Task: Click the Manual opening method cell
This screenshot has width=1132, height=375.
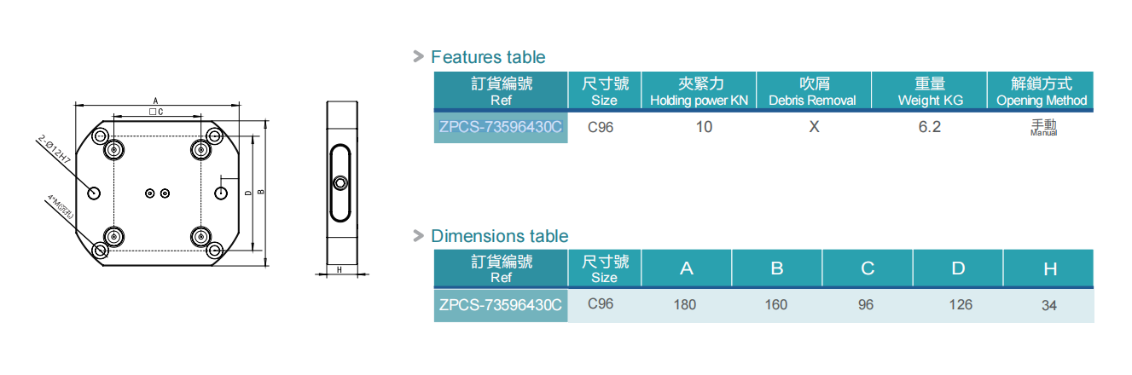Action: [x=1042, y=128]
